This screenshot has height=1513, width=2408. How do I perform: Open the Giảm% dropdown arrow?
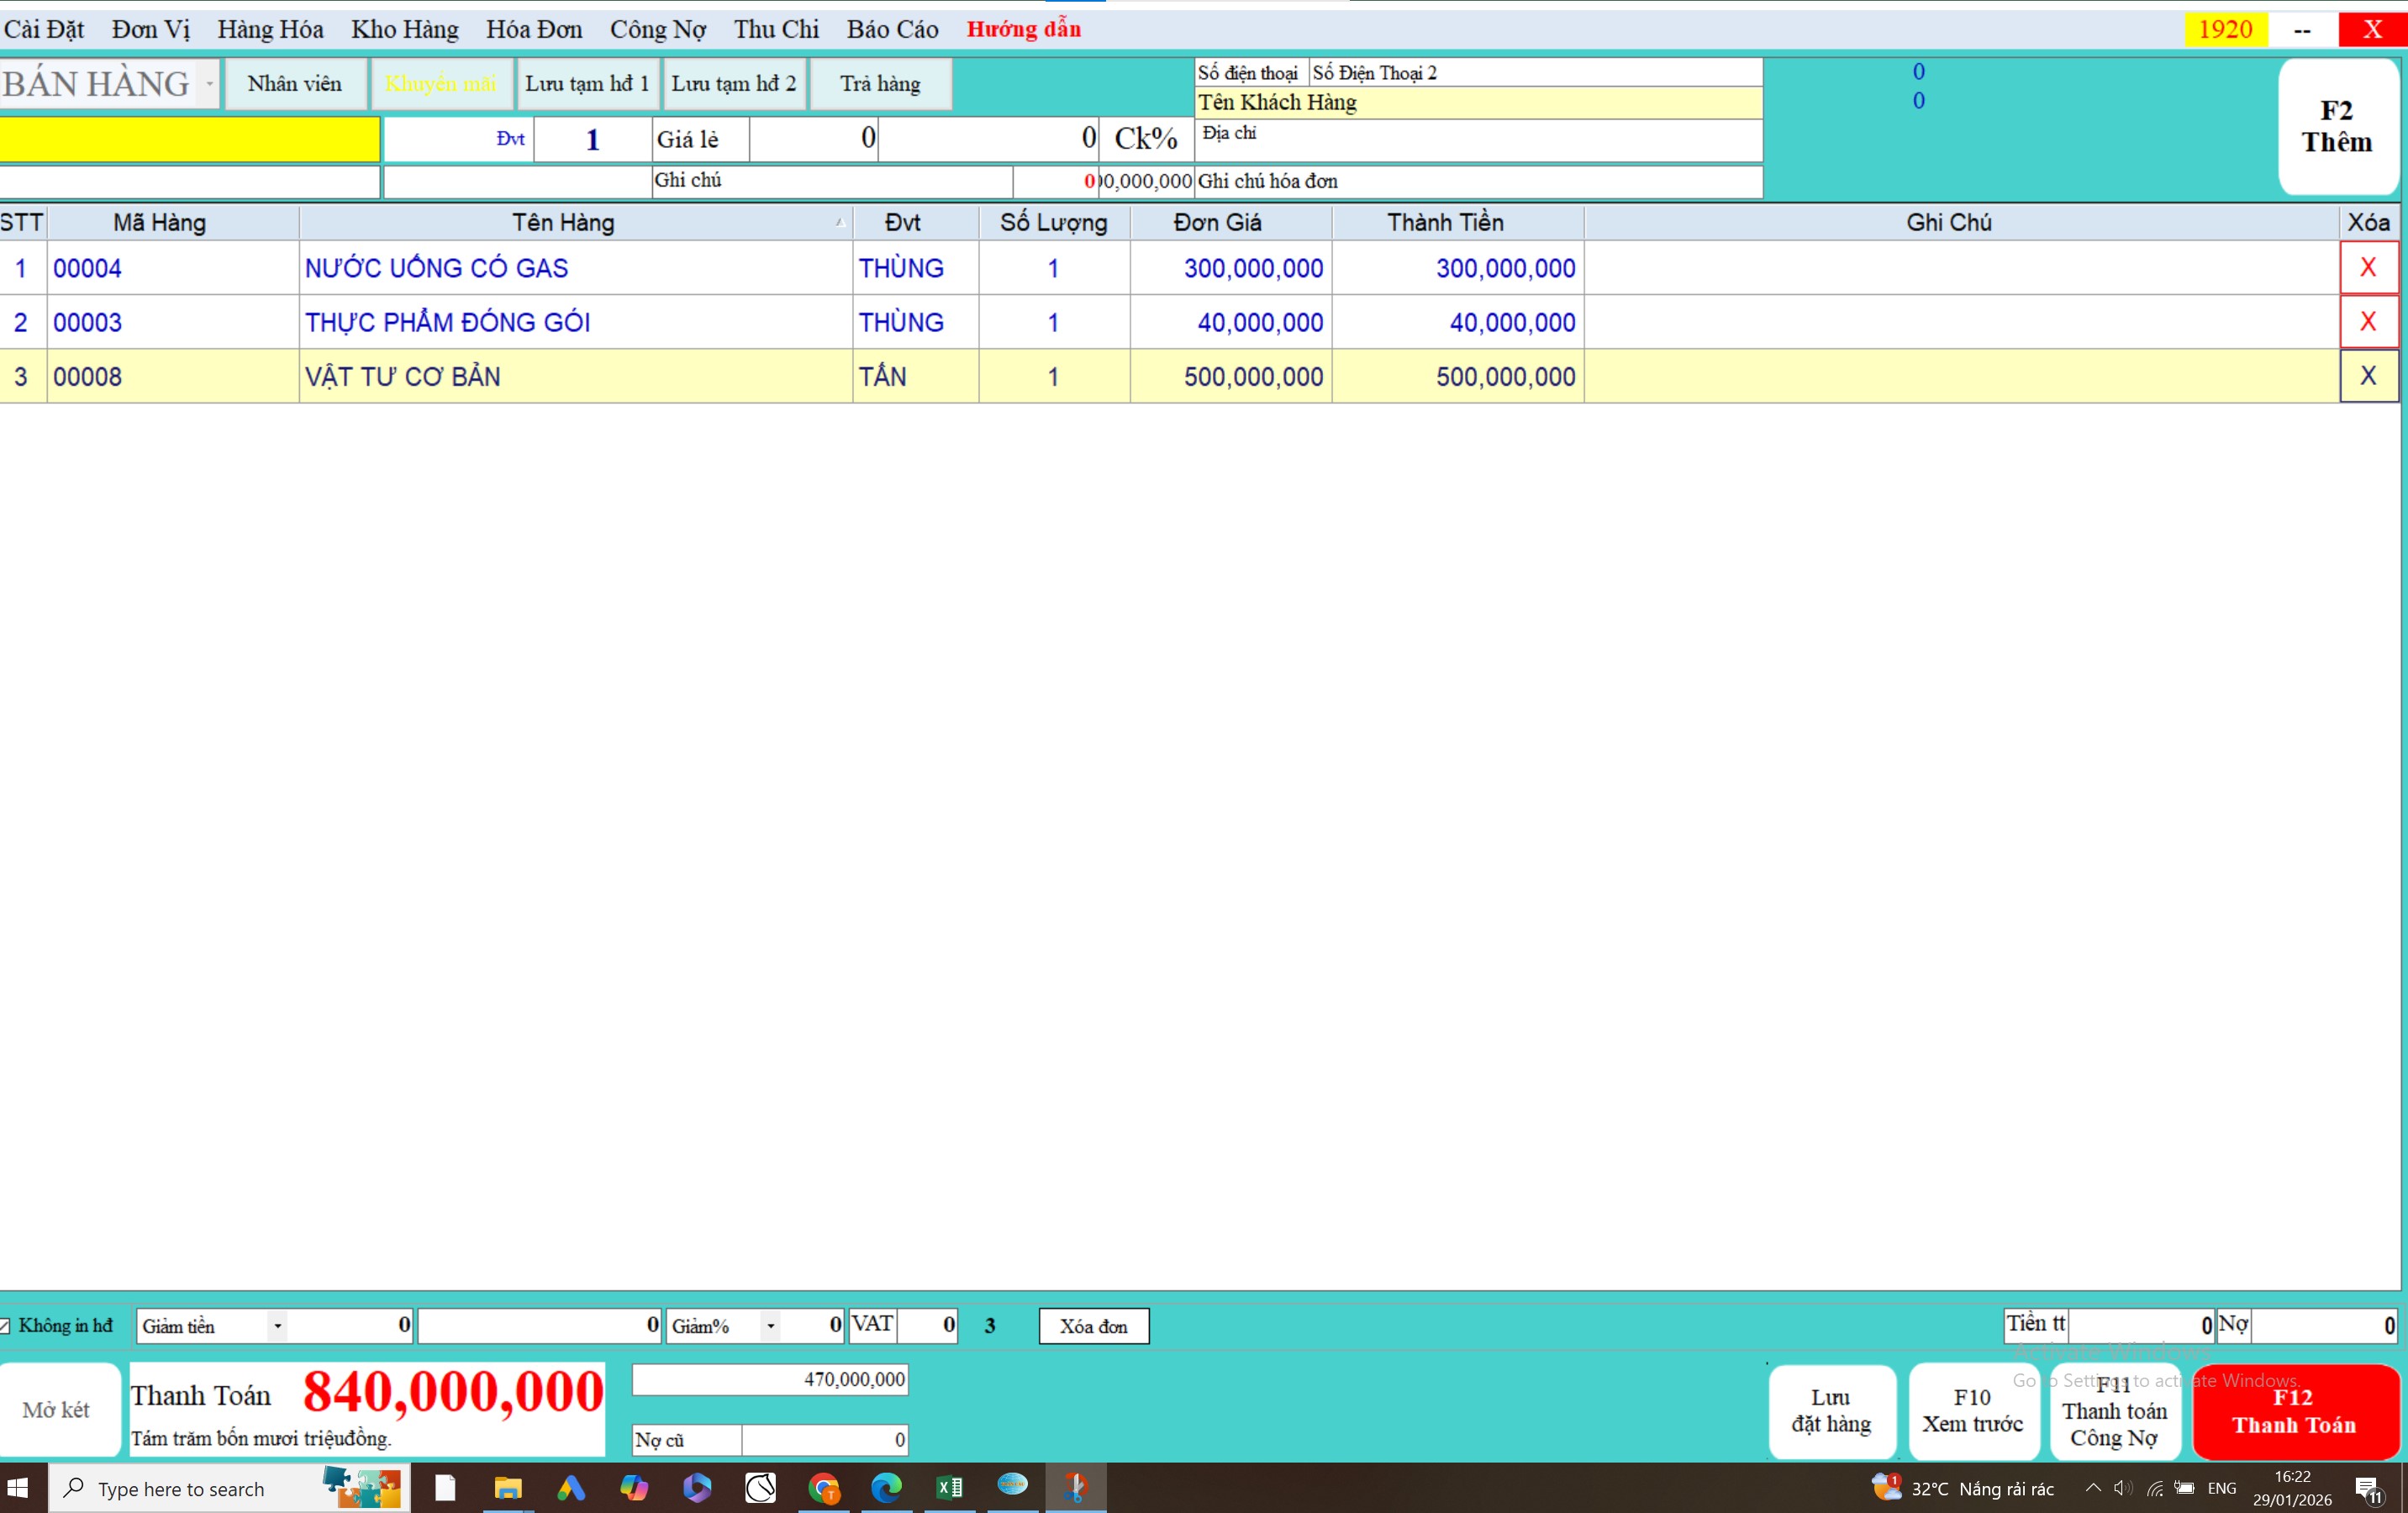coord(770,1326)
